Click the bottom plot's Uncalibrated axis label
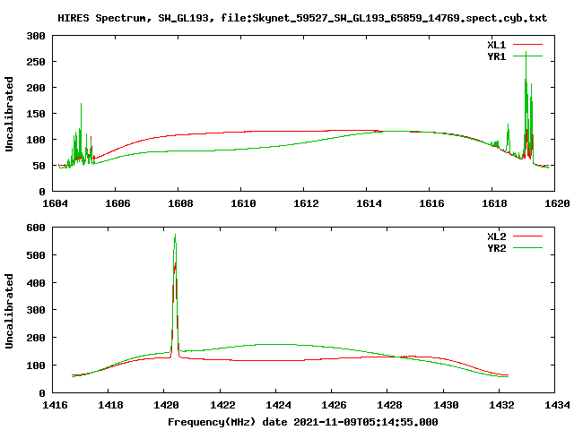The height and width of the screenshot is (430, 574). click(x=9, y=311)
